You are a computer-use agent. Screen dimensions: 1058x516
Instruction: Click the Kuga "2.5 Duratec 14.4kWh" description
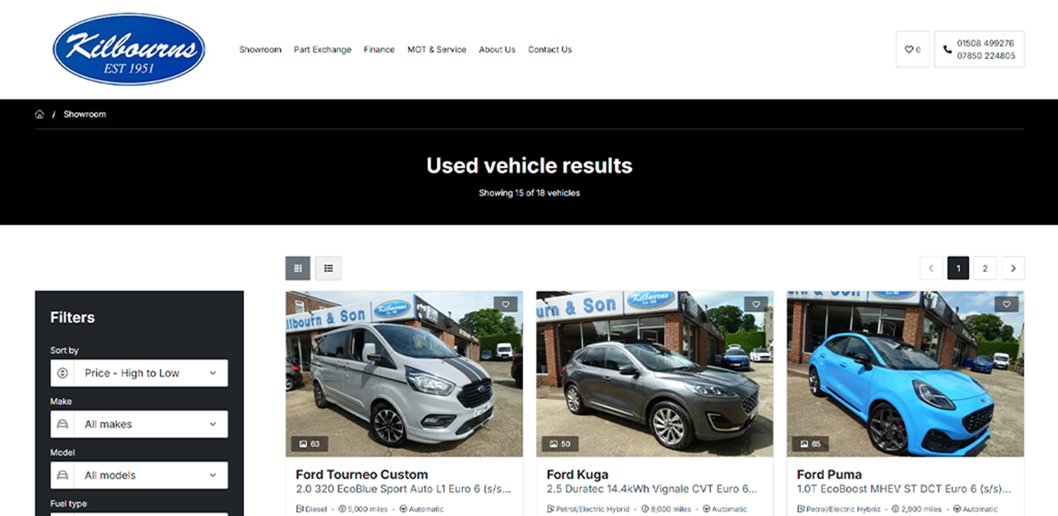click(652, 489)
